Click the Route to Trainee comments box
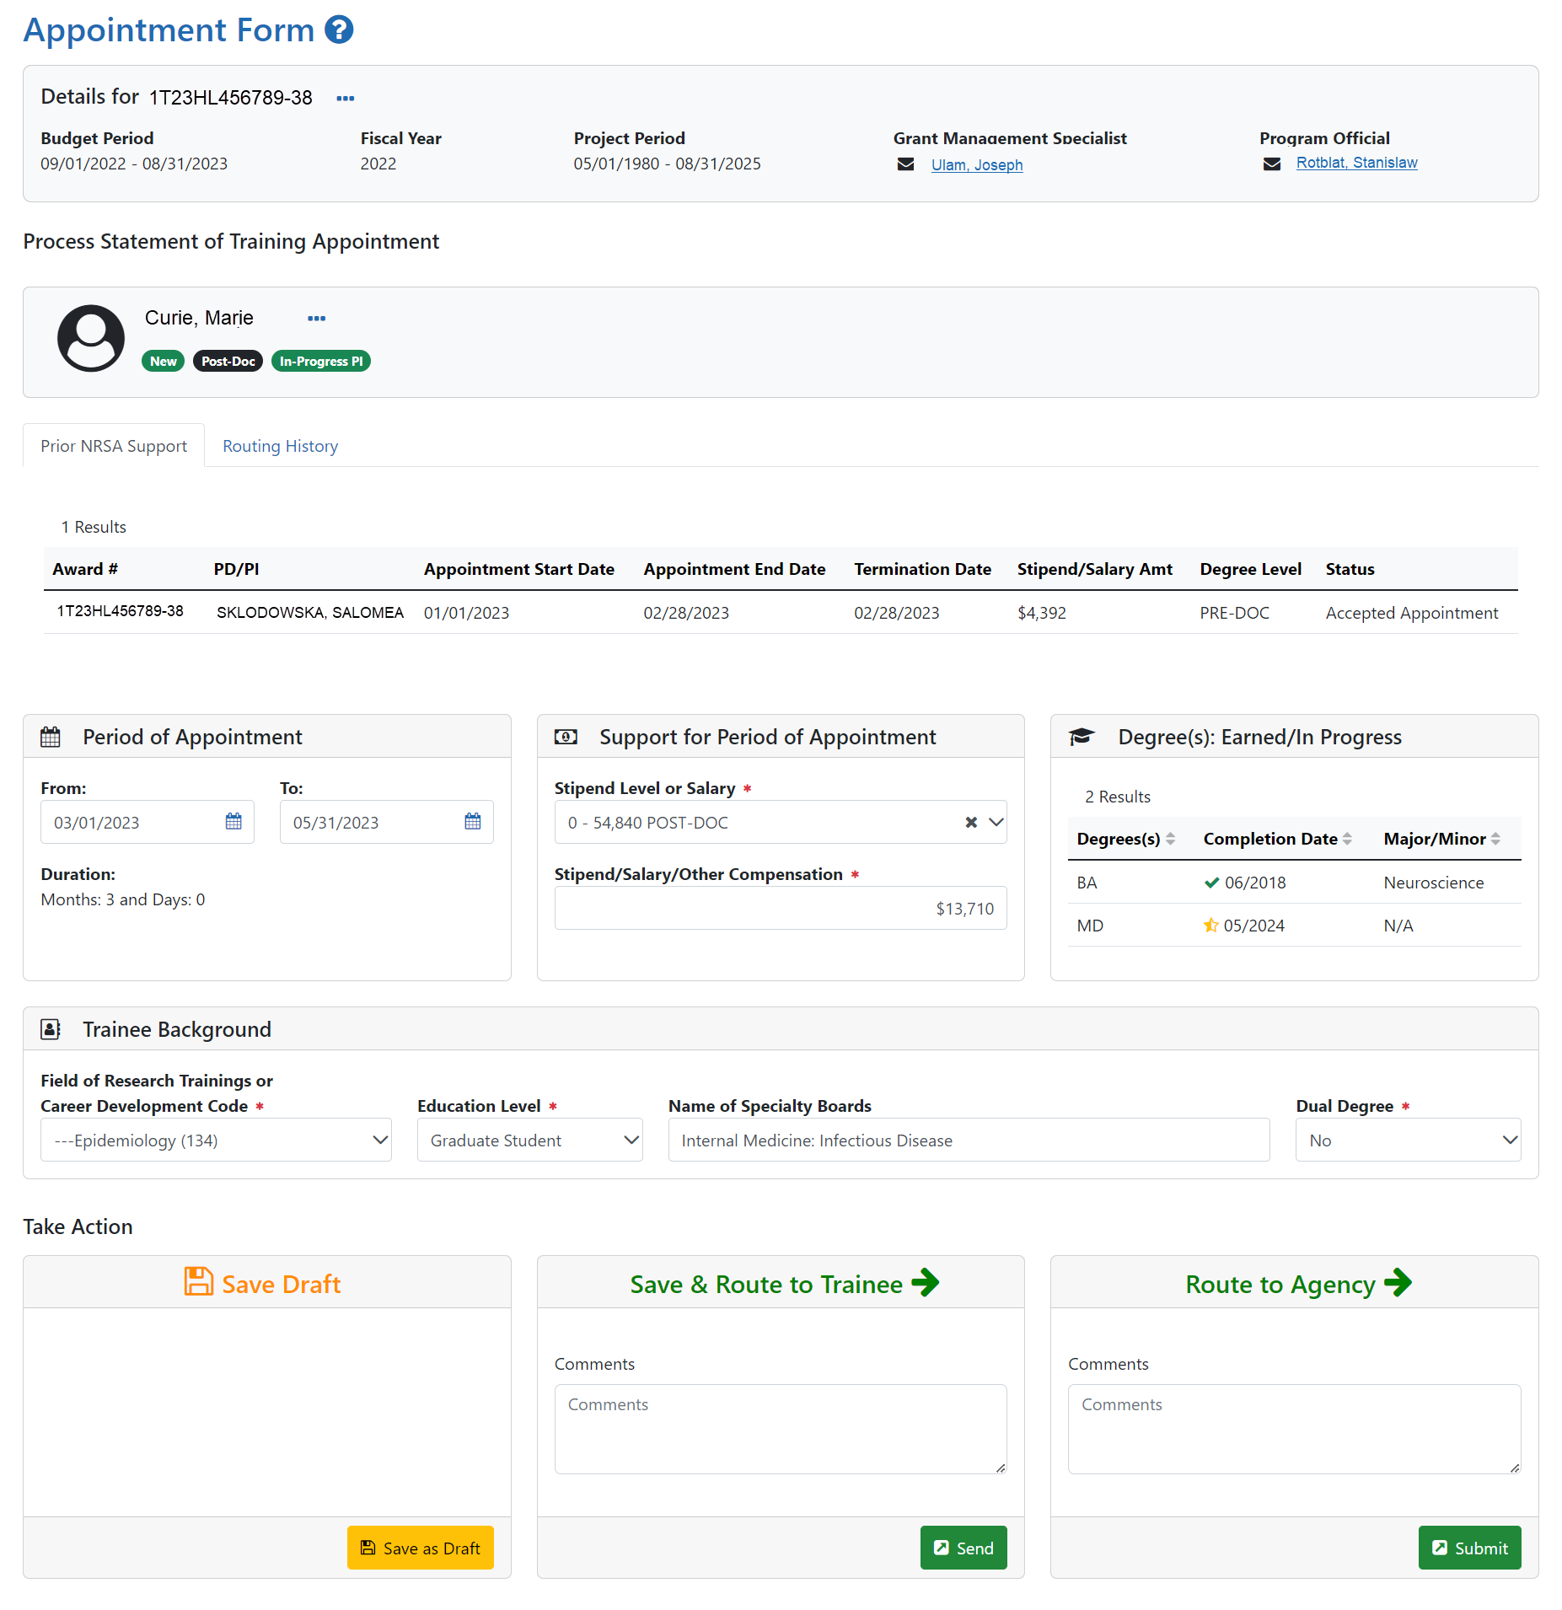 click(x=781, y=1429)
